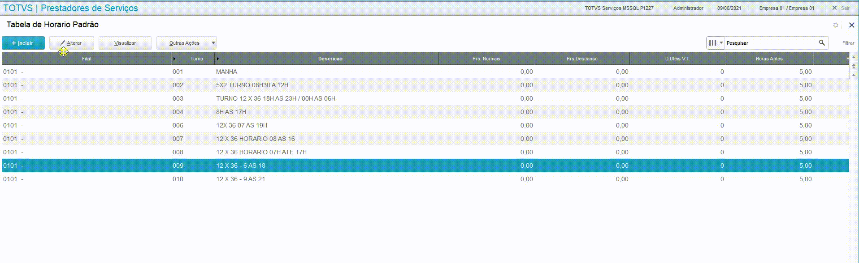Click the Incluir button
The width and height of the screenshot is (859, 263).
23,43
